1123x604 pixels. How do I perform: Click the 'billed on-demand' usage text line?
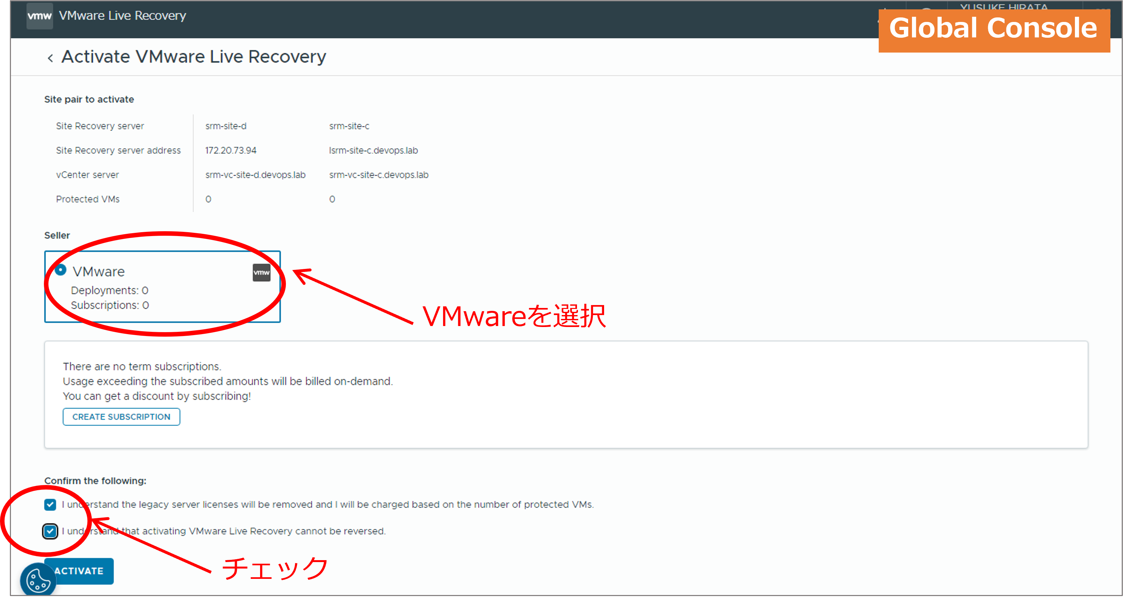click(x=228, y=381)
